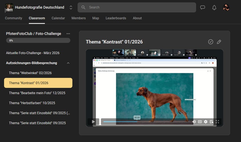The width and height of the screenshot is (241, 142).
Task: Click the Hundefotografie Deutschland group name
Action: coord(39,7)
